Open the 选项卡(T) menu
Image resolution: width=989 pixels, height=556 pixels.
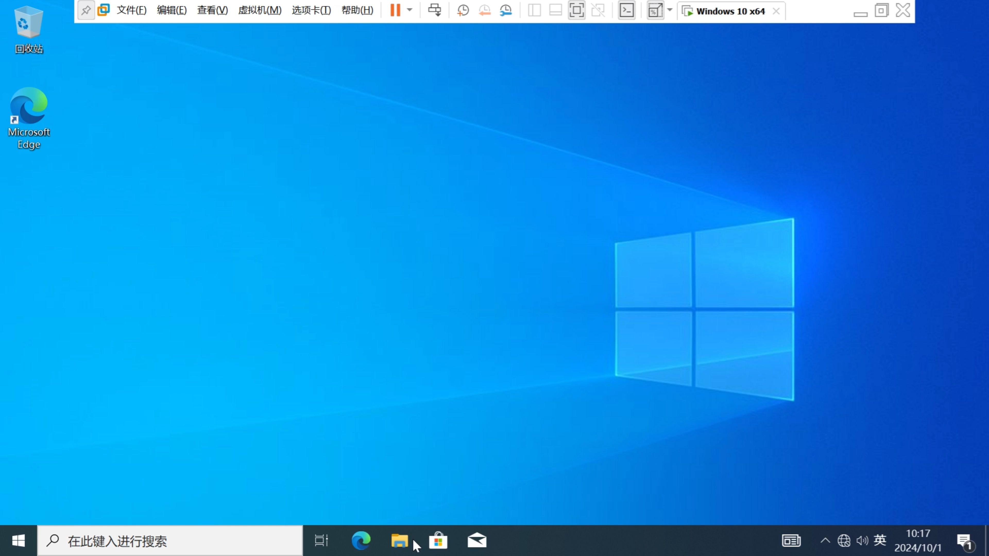[311, 10]
